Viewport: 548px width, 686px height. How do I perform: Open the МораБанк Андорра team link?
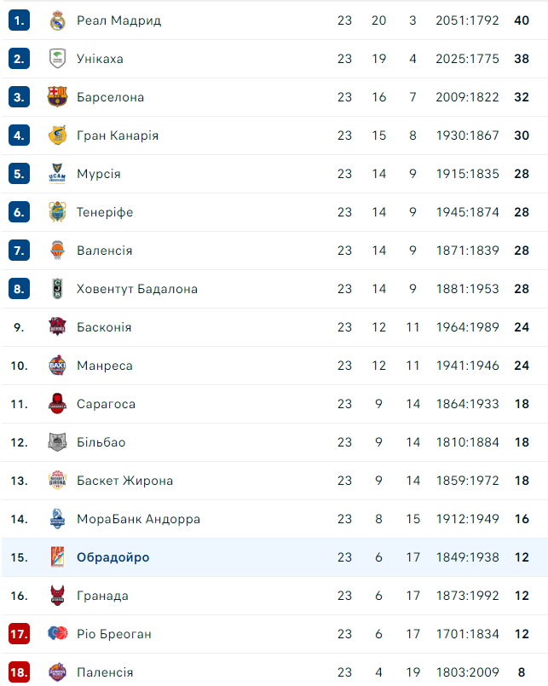click(x=138, y=519)
